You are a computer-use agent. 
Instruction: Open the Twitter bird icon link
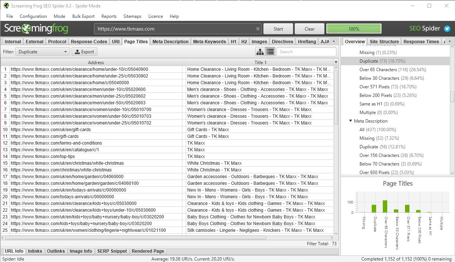[x=447, y=29]
